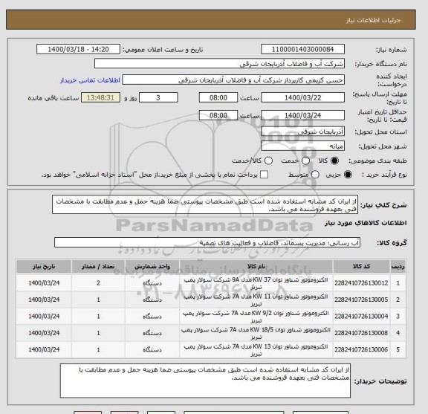The image size is (428, 414).
Task: Select the جزیی purchase type radio
Action: click(x=348, y=175)
